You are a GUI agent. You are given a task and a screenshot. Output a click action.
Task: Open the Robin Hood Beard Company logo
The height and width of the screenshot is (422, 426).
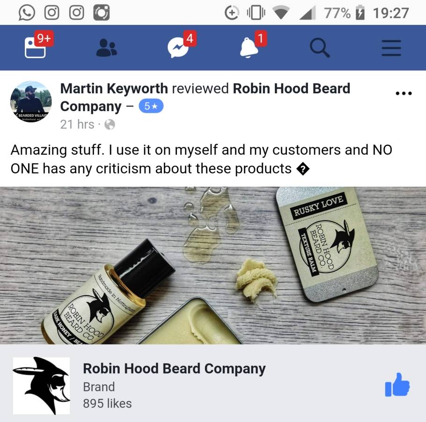[41, 385]
